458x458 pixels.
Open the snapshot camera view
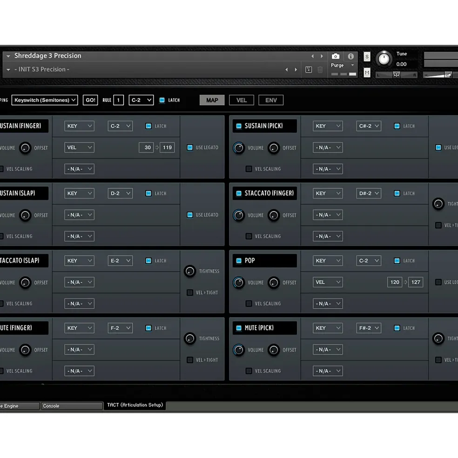336,56
